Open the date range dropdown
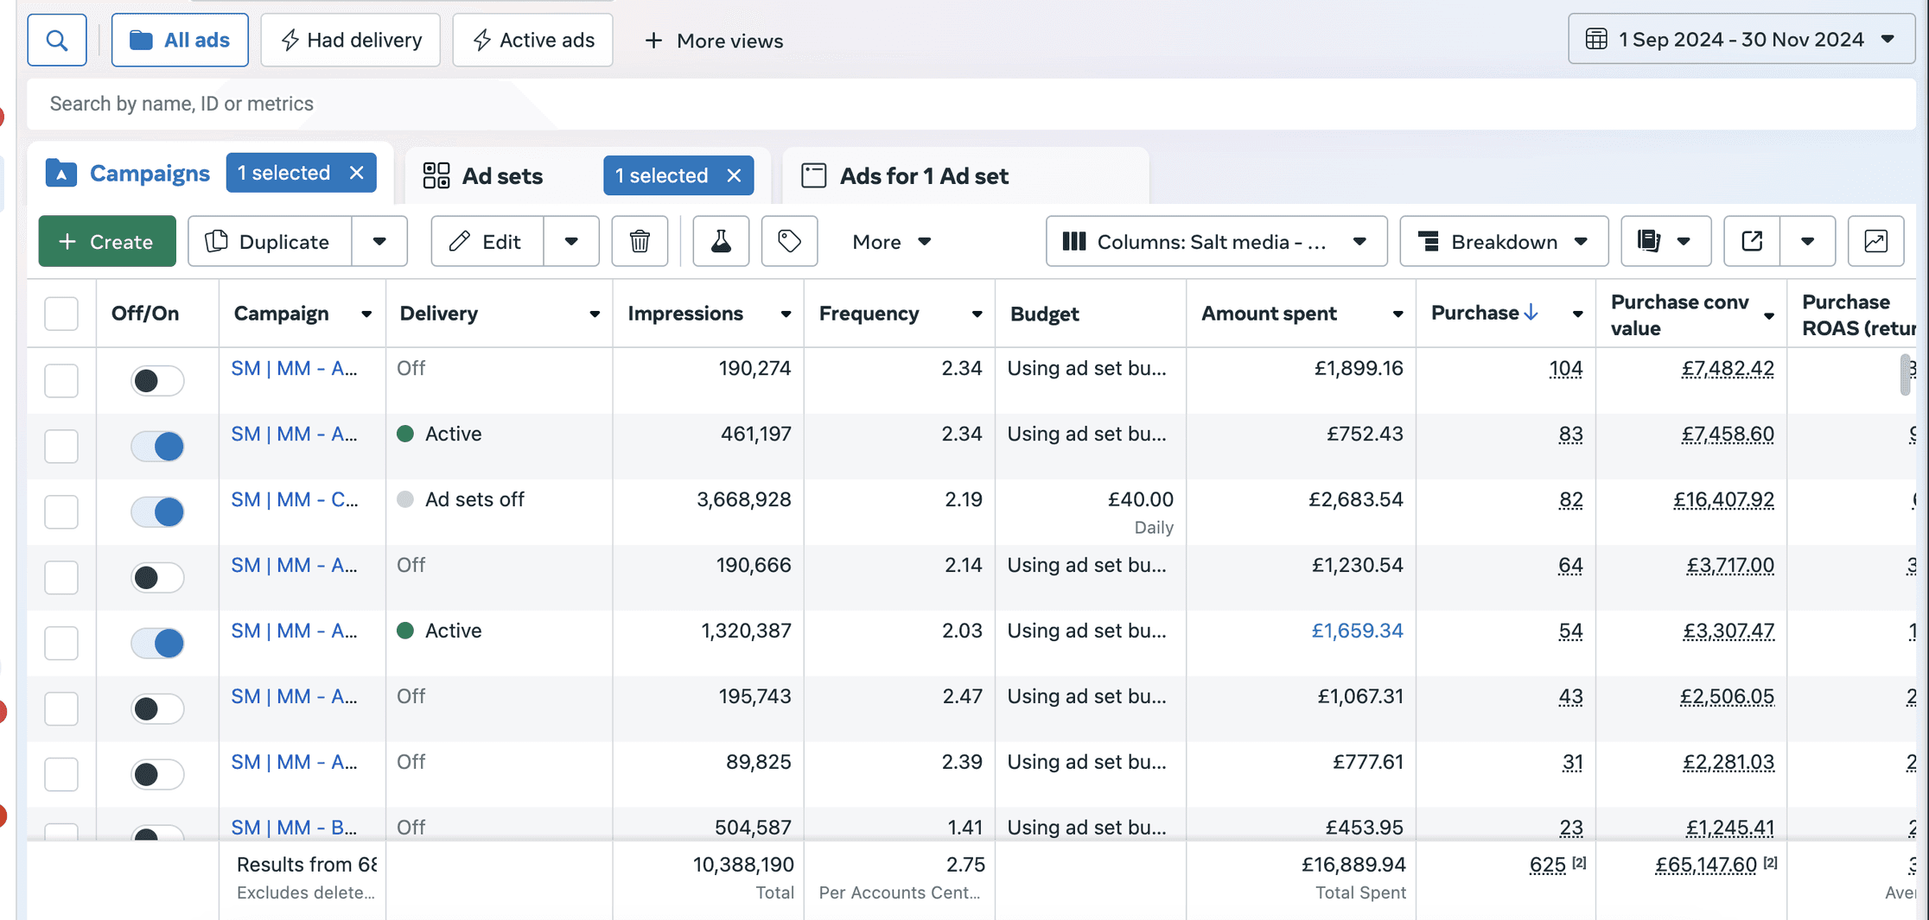The image size is (1929, 920). (x=1741, y=39)
